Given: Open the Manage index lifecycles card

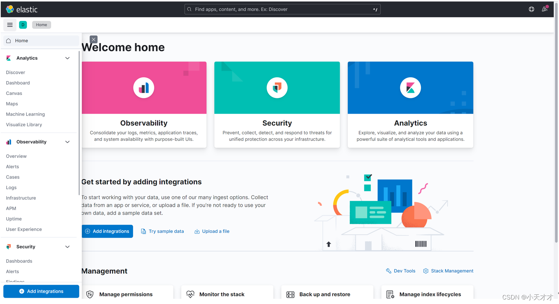Looking at the screenshot, I should tap(427, 292).
